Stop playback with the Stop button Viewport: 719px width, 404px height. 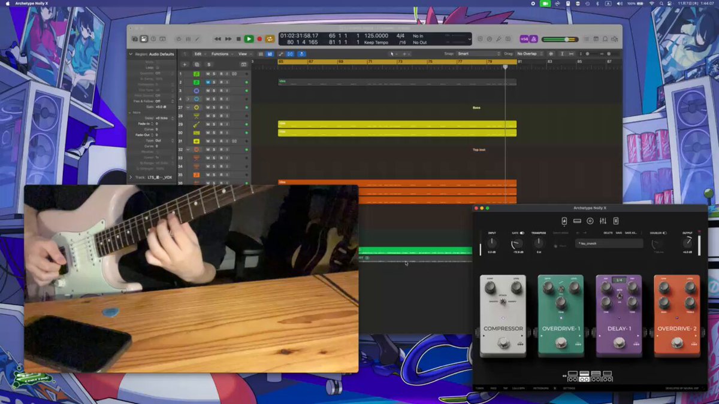pos(238,39)
